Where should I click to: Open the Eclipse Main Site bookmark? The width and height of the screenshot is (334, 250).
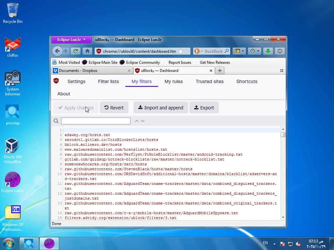(x=100, y=62)
